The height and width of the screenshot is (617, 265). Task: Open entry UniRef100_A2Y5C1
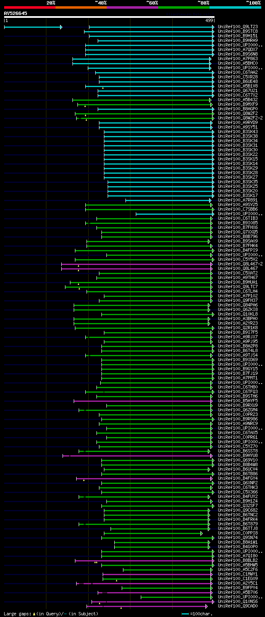pyautogui.click(x=238, y=583)
